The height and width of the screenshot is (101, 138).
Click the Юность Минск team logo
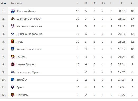click(12, 11)
